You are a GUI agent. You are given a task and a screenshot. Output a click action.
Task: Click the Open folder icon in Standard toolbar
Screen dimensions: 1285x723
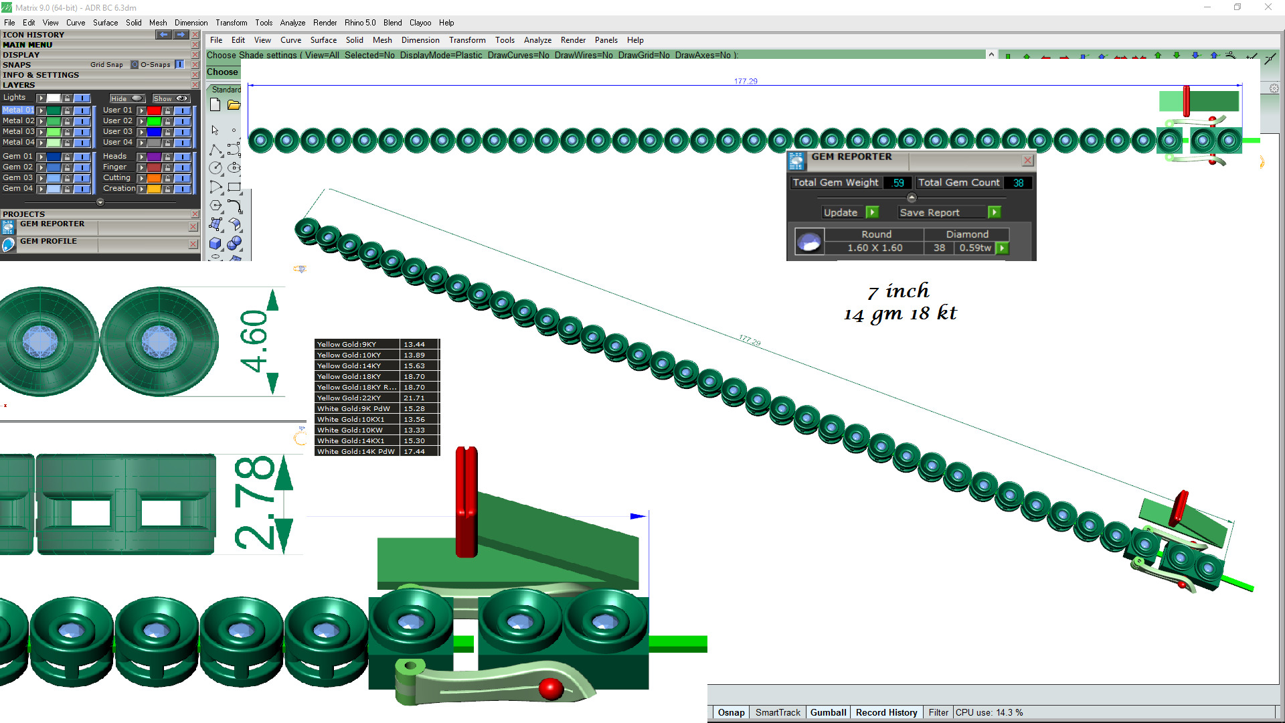[233, 104]
